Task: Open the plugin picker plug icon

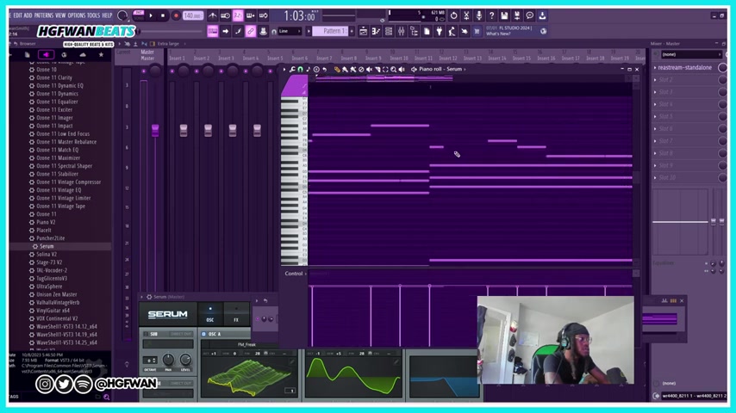Action: point(440,31)
